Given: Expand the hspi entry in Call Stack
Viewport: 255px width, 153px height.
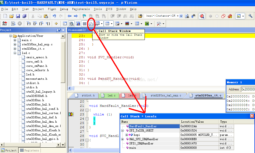Looking at the screenshot, I should (127, 135).
